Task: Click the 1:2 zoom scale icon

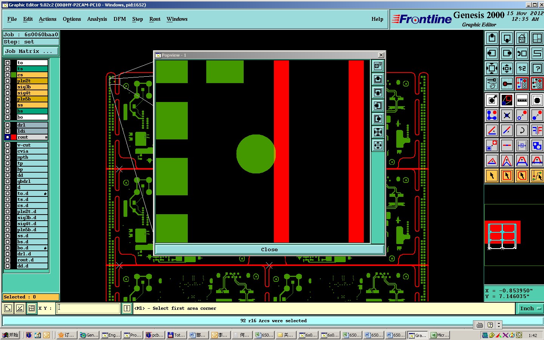Action: (522, 68)
